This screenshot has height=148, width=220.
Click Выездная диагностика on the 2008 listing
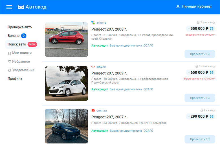[x=126, y=45]
